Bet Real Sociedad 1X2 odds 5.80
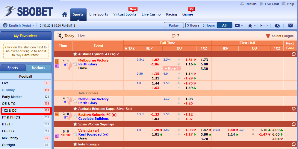The image size is (298, 149). (x=204, y=134)
